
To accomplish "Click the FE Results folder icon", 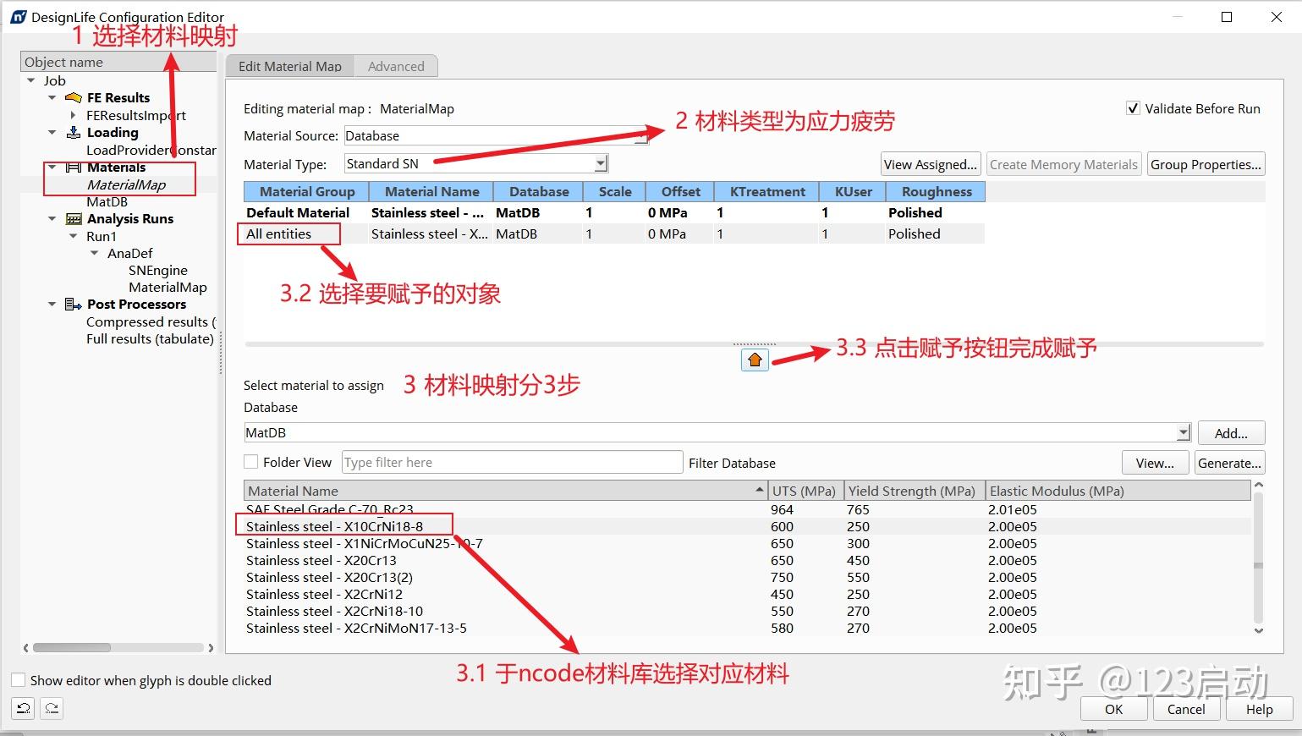I will (73, 97).
